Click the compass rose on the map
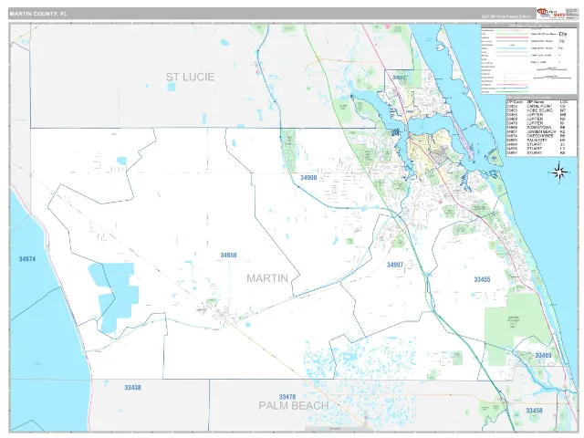 pos(559,172)
